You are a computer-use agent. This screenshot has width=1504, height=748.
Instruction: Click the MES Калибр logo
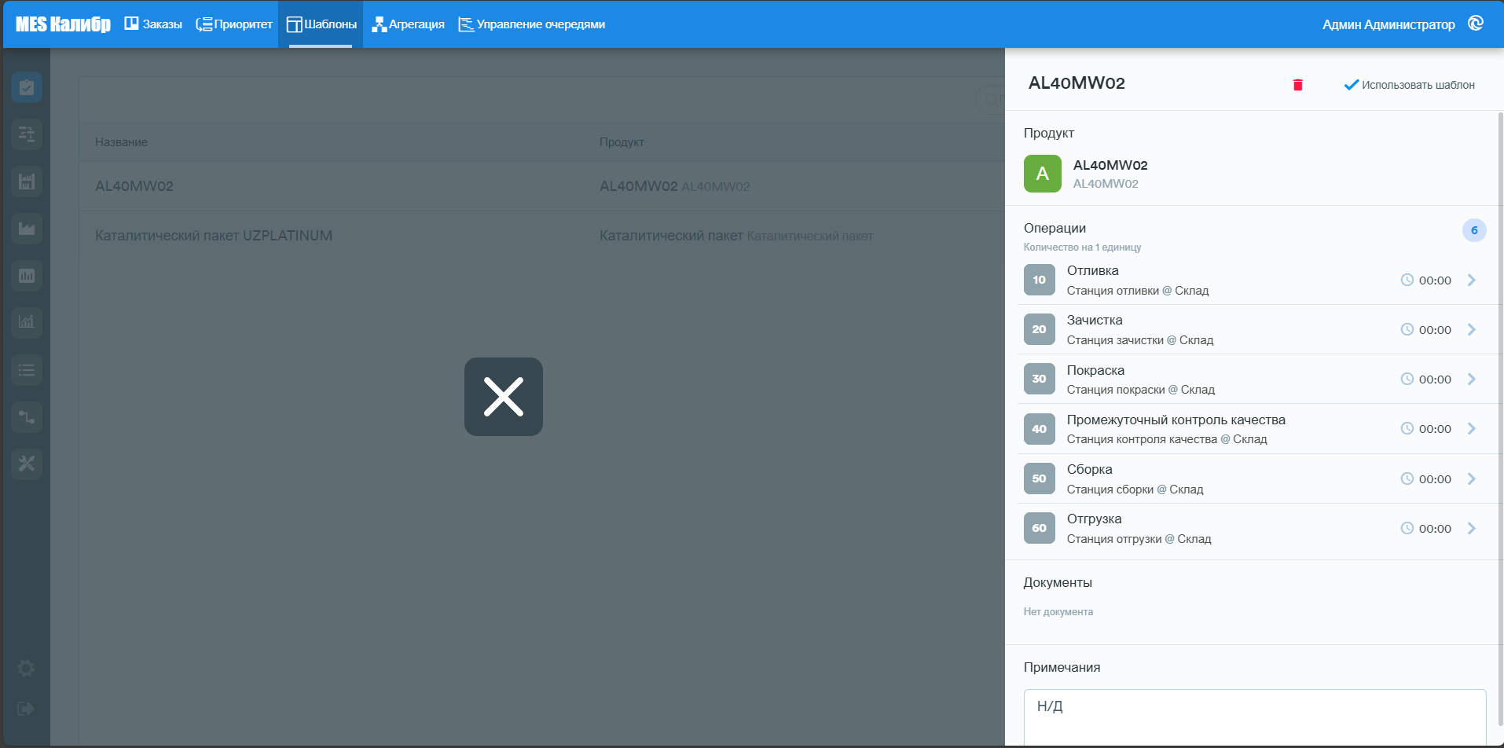63,24
